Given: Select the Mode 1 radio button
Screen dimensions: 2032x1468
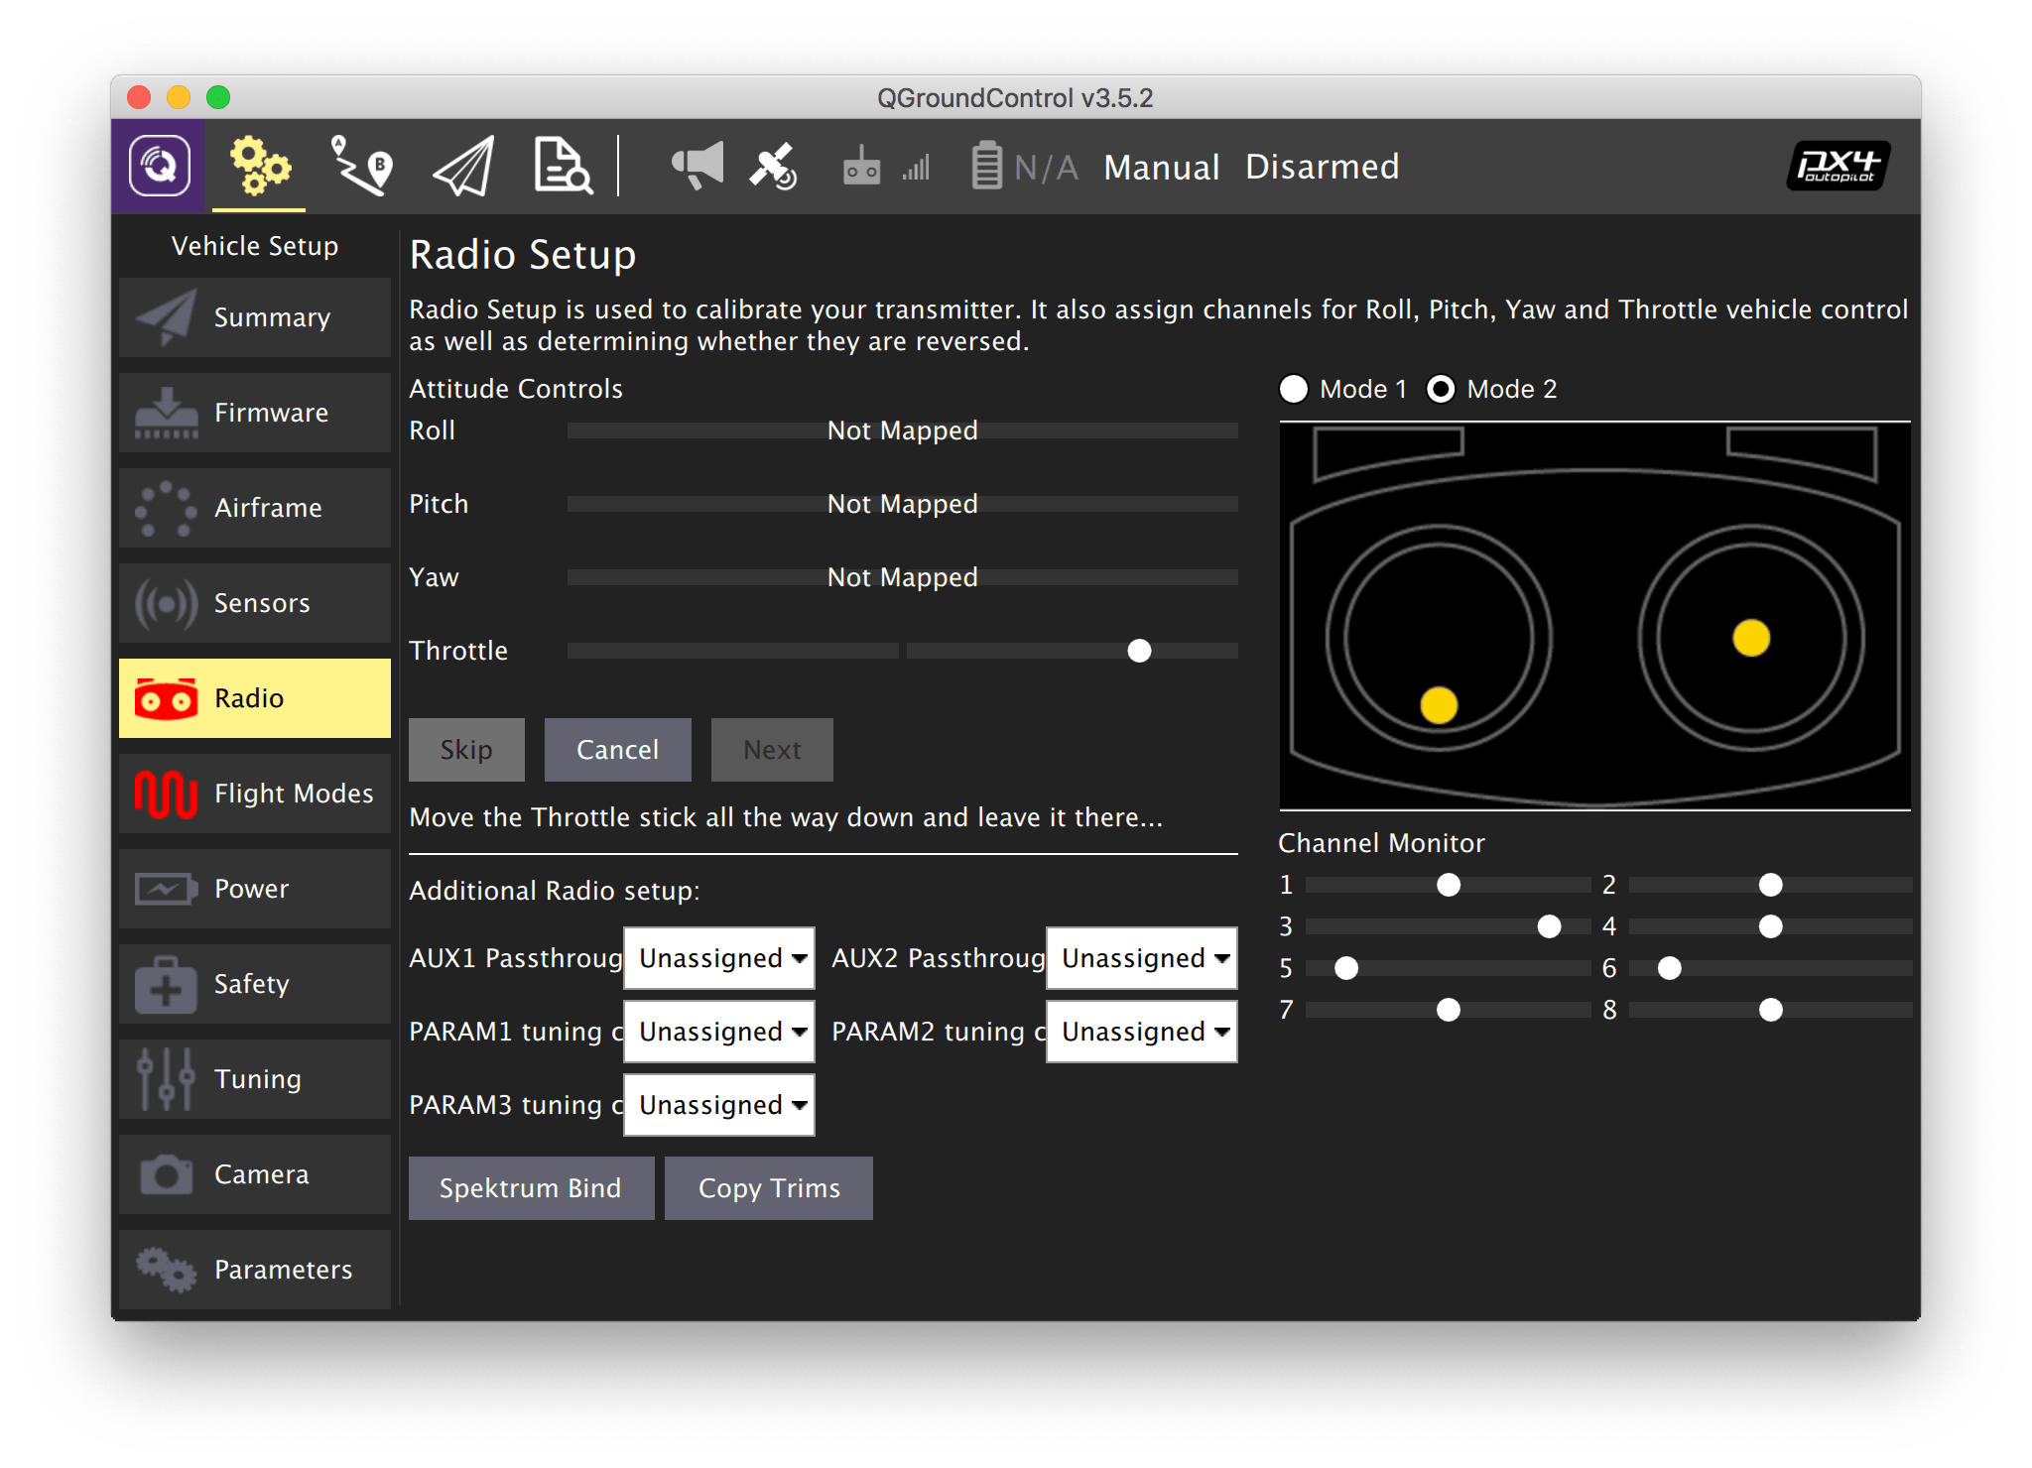Looking at the screenshot, I should tap(1294, 389).
